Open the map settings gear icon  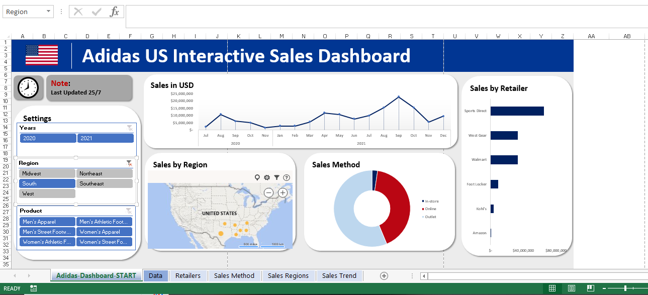point(267,177)
